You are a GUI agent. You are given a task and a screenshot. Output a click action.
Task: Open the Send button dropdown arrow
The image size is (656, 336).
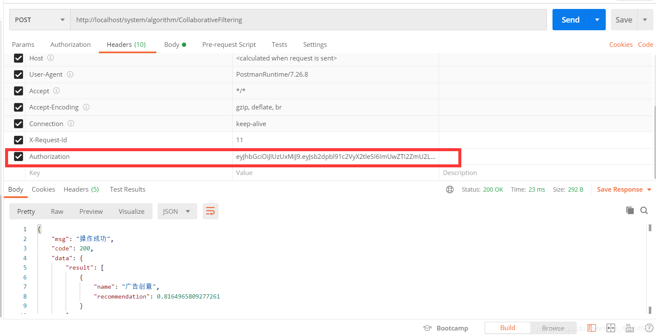597,20
